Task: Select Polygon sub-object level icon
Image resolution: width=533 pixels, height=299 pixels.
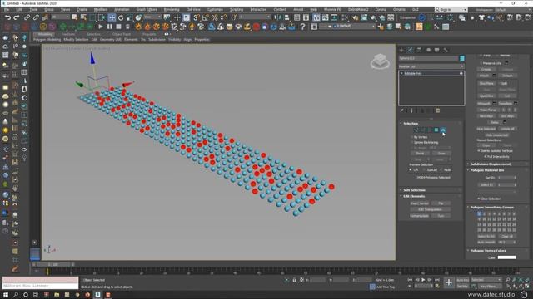Action: click(x=436, y=130)
